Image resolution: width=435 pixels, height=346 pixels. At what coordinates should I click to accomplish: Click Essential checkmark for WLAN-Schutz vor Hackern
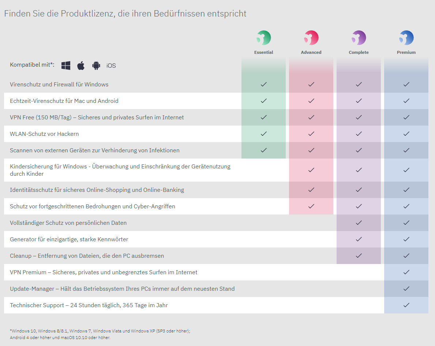[x=263, y=134]
